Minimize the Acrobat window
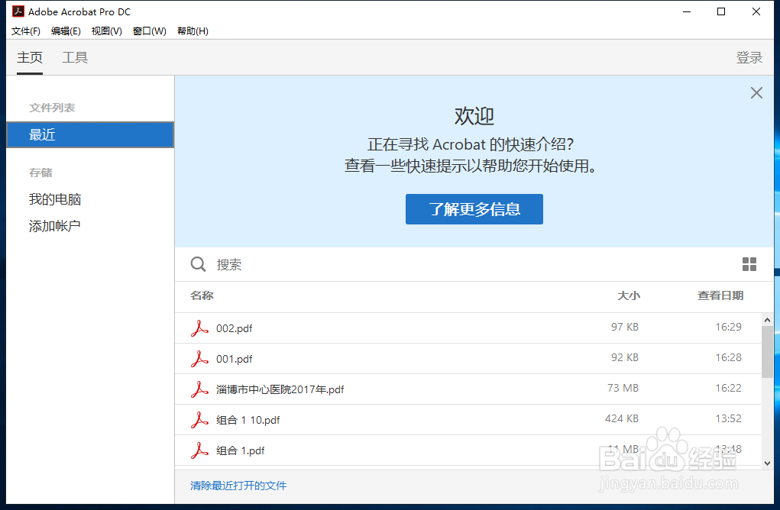 [687, 11]
